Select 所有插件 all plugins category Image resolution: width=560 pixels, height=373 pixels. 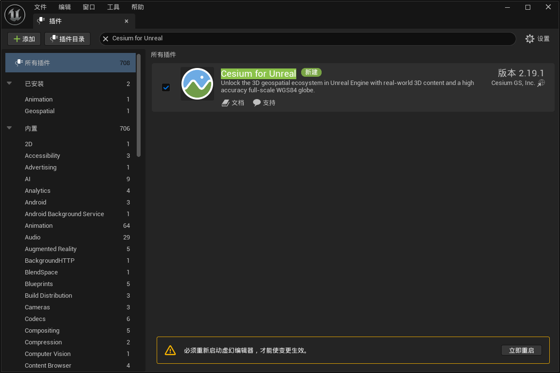pos(71,63)
